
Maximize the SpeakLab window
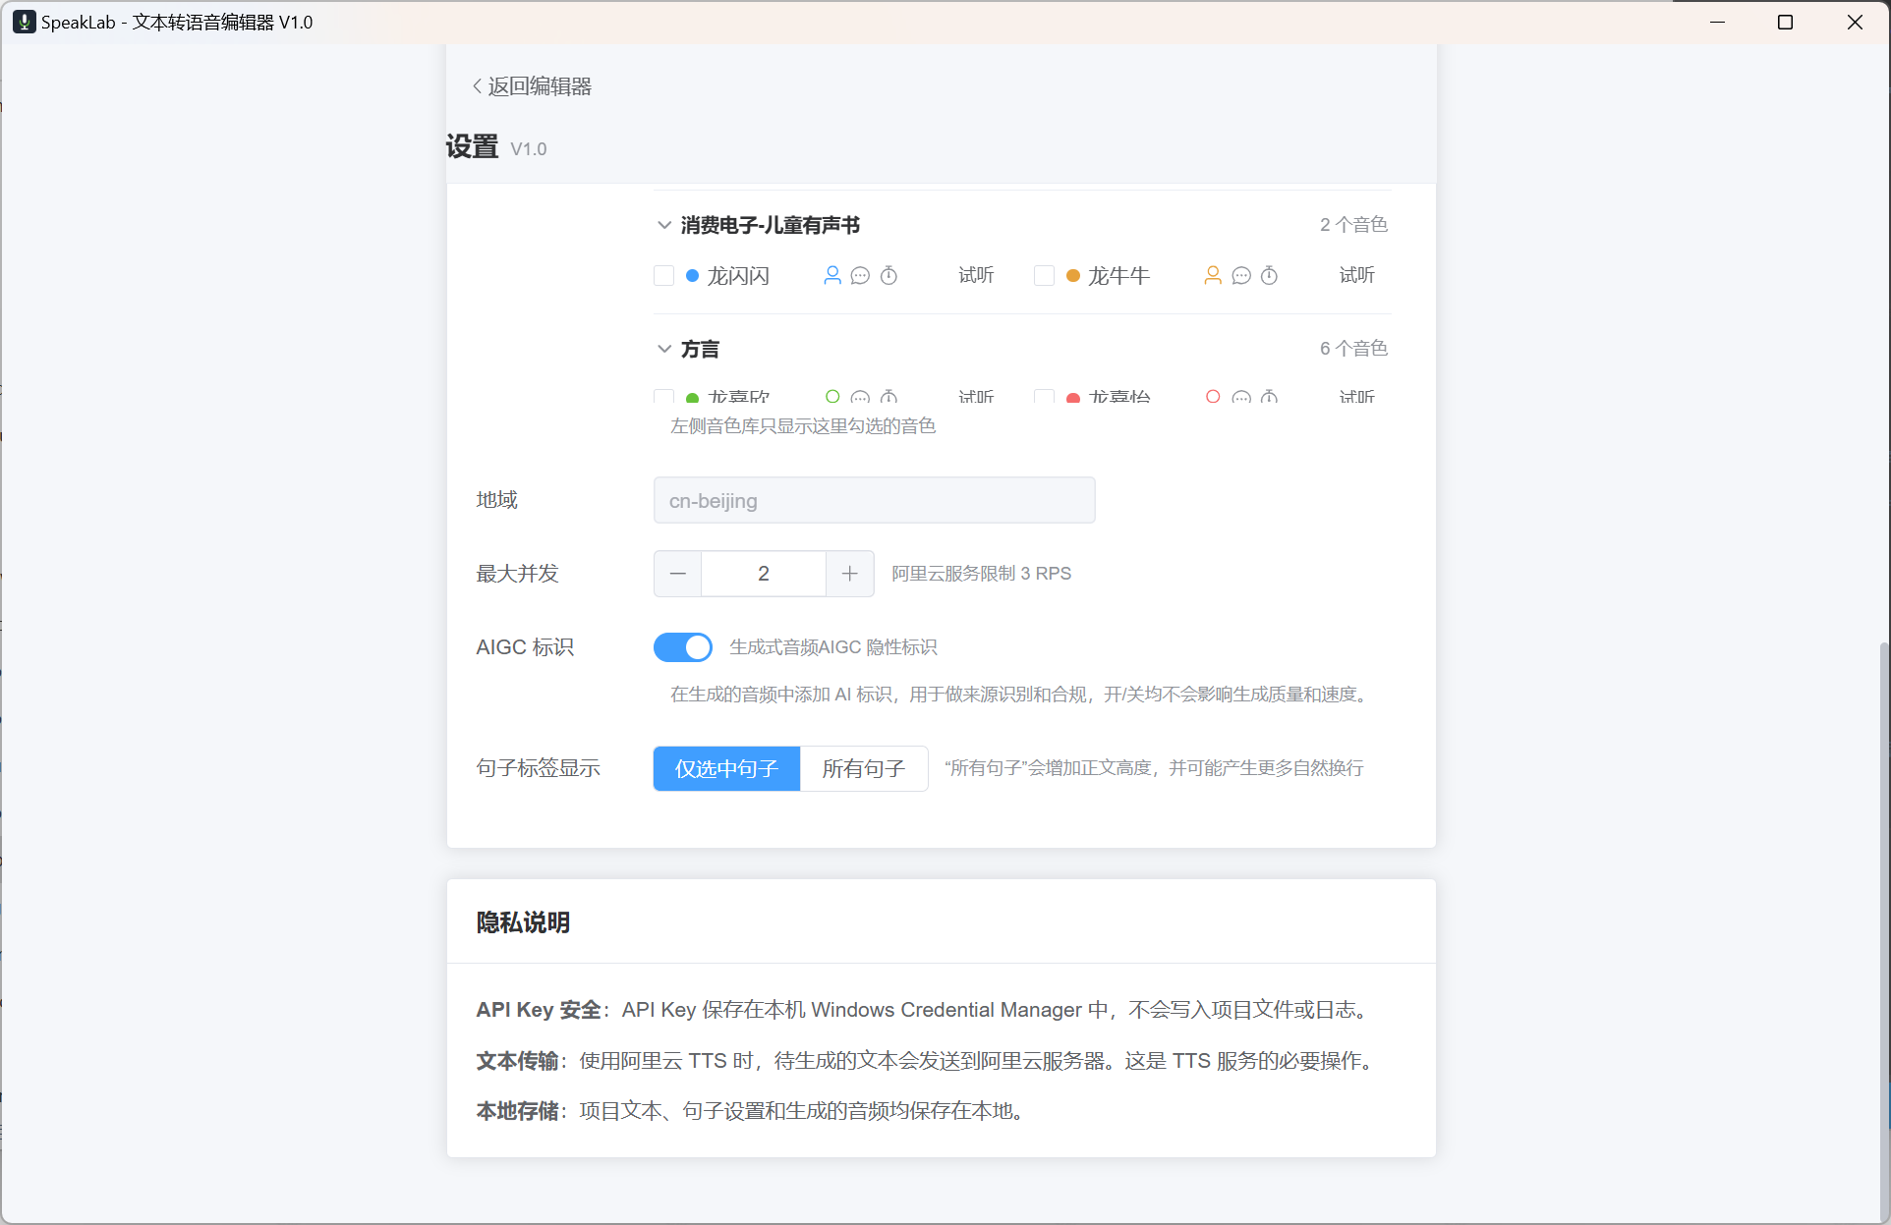(1786, 22)
